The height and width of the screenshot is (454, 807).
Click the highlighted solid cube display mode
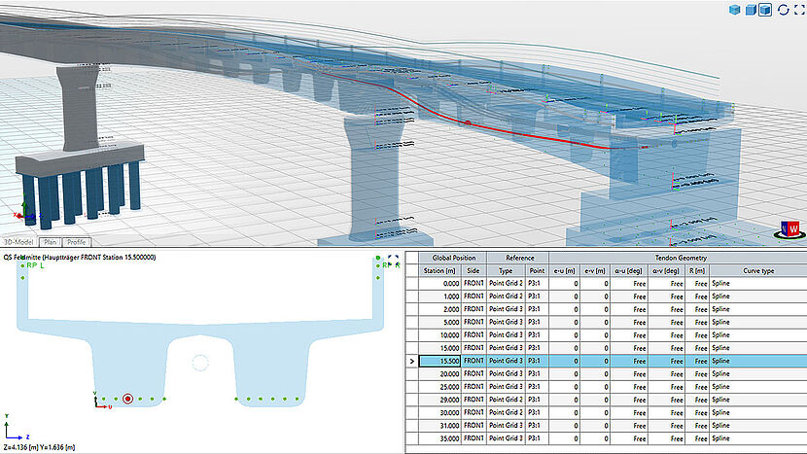[x=767, y=10]
